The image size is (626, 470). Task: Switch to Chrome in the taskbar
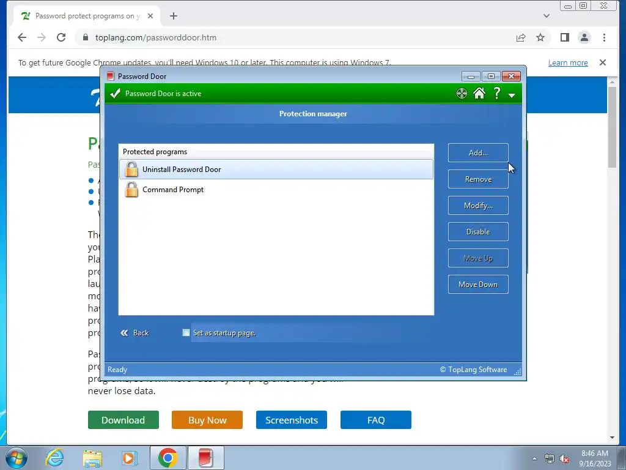pyautogui.click(x=168, y=458)
